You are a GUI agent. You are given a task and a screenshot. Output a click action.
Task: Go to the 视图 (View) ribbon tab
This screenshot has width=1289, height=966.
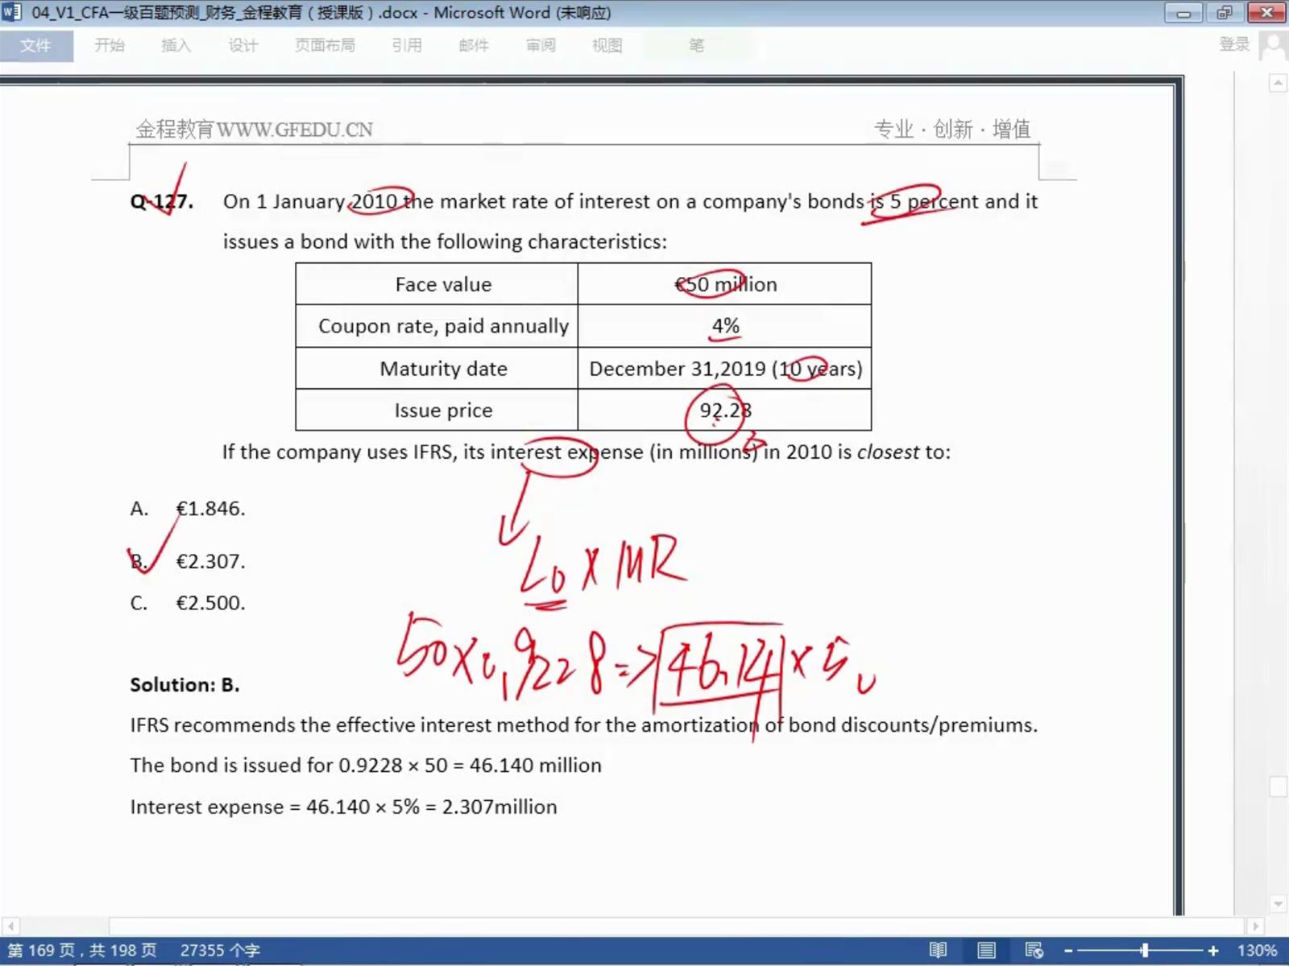[x=607, y=46]
